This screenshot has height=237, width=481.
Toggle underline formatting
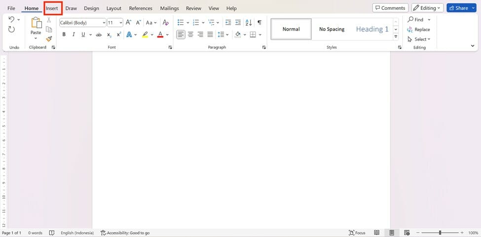[83, 34]
